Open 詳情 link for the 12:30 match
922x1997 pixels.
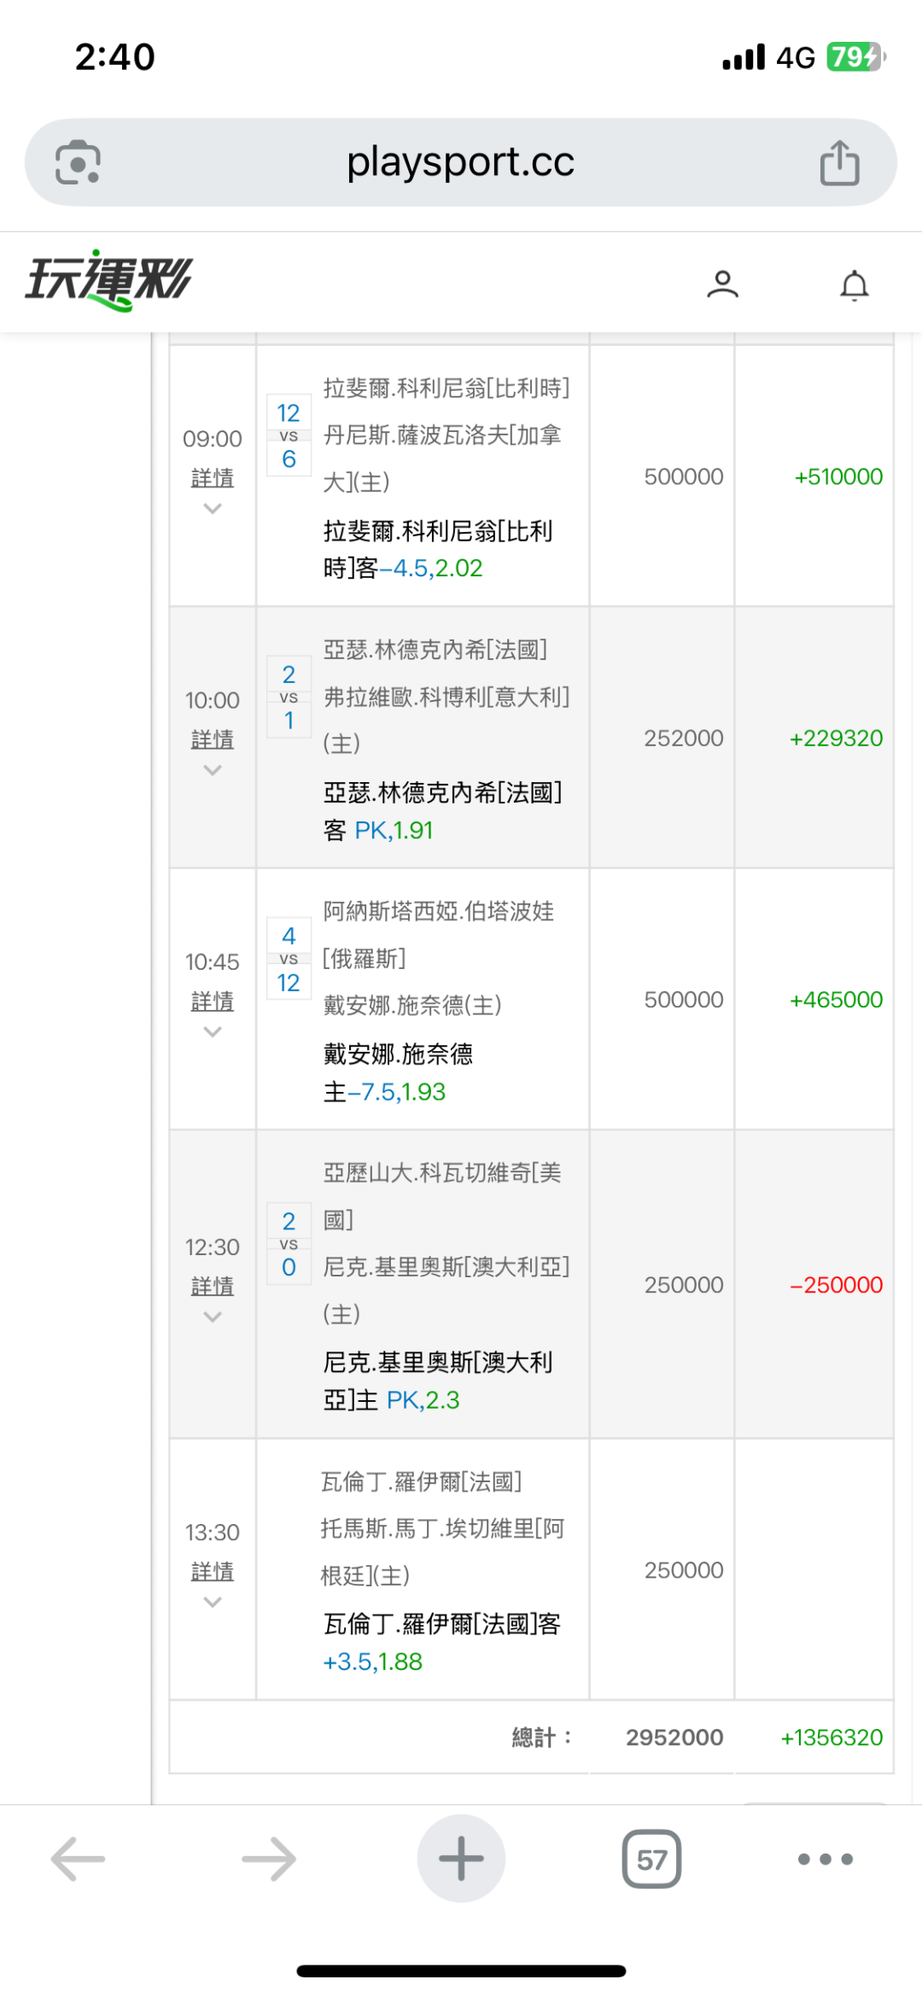coord(213,1286)
